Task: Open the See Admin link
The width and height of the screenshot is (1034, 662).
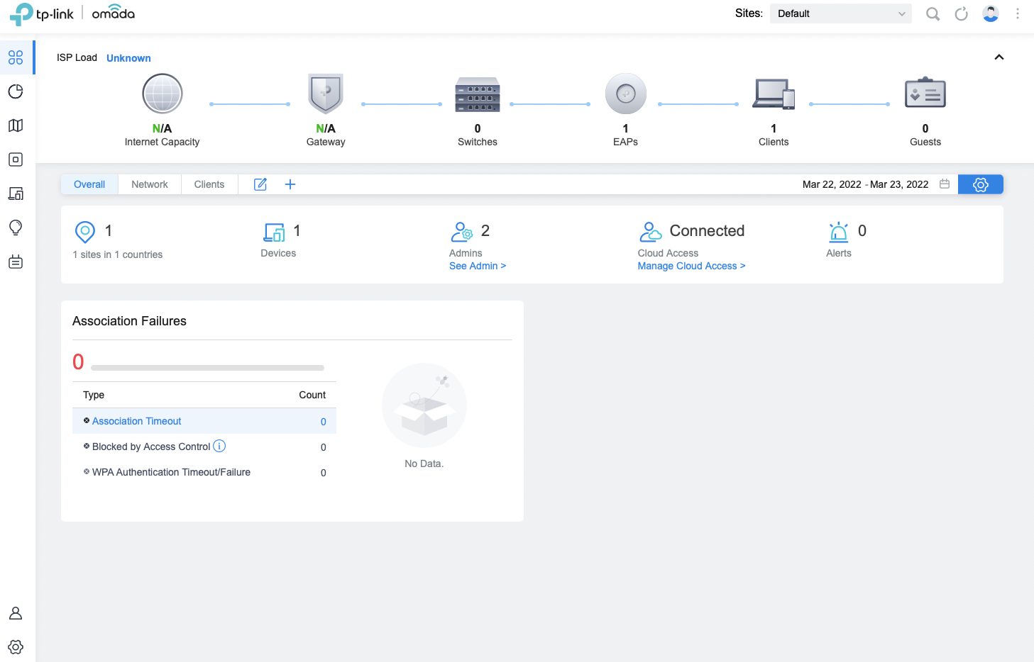Action: [478, 266]
